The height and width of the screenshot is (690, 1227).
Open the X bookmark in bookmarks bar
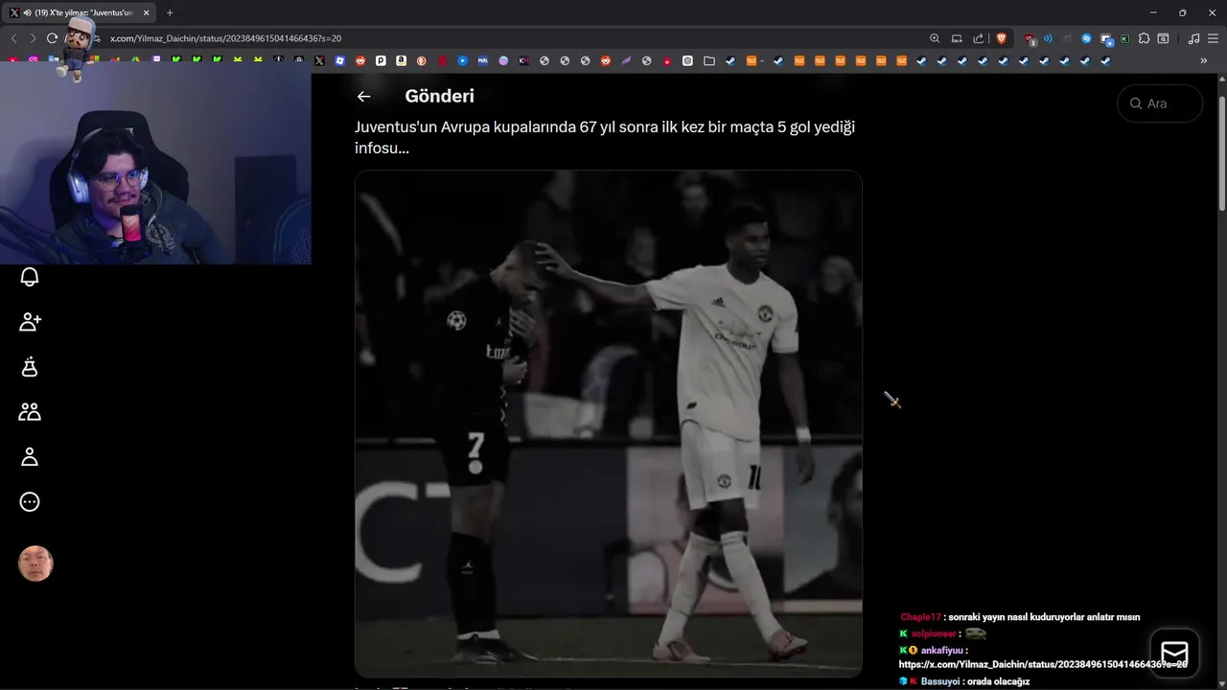319,60
